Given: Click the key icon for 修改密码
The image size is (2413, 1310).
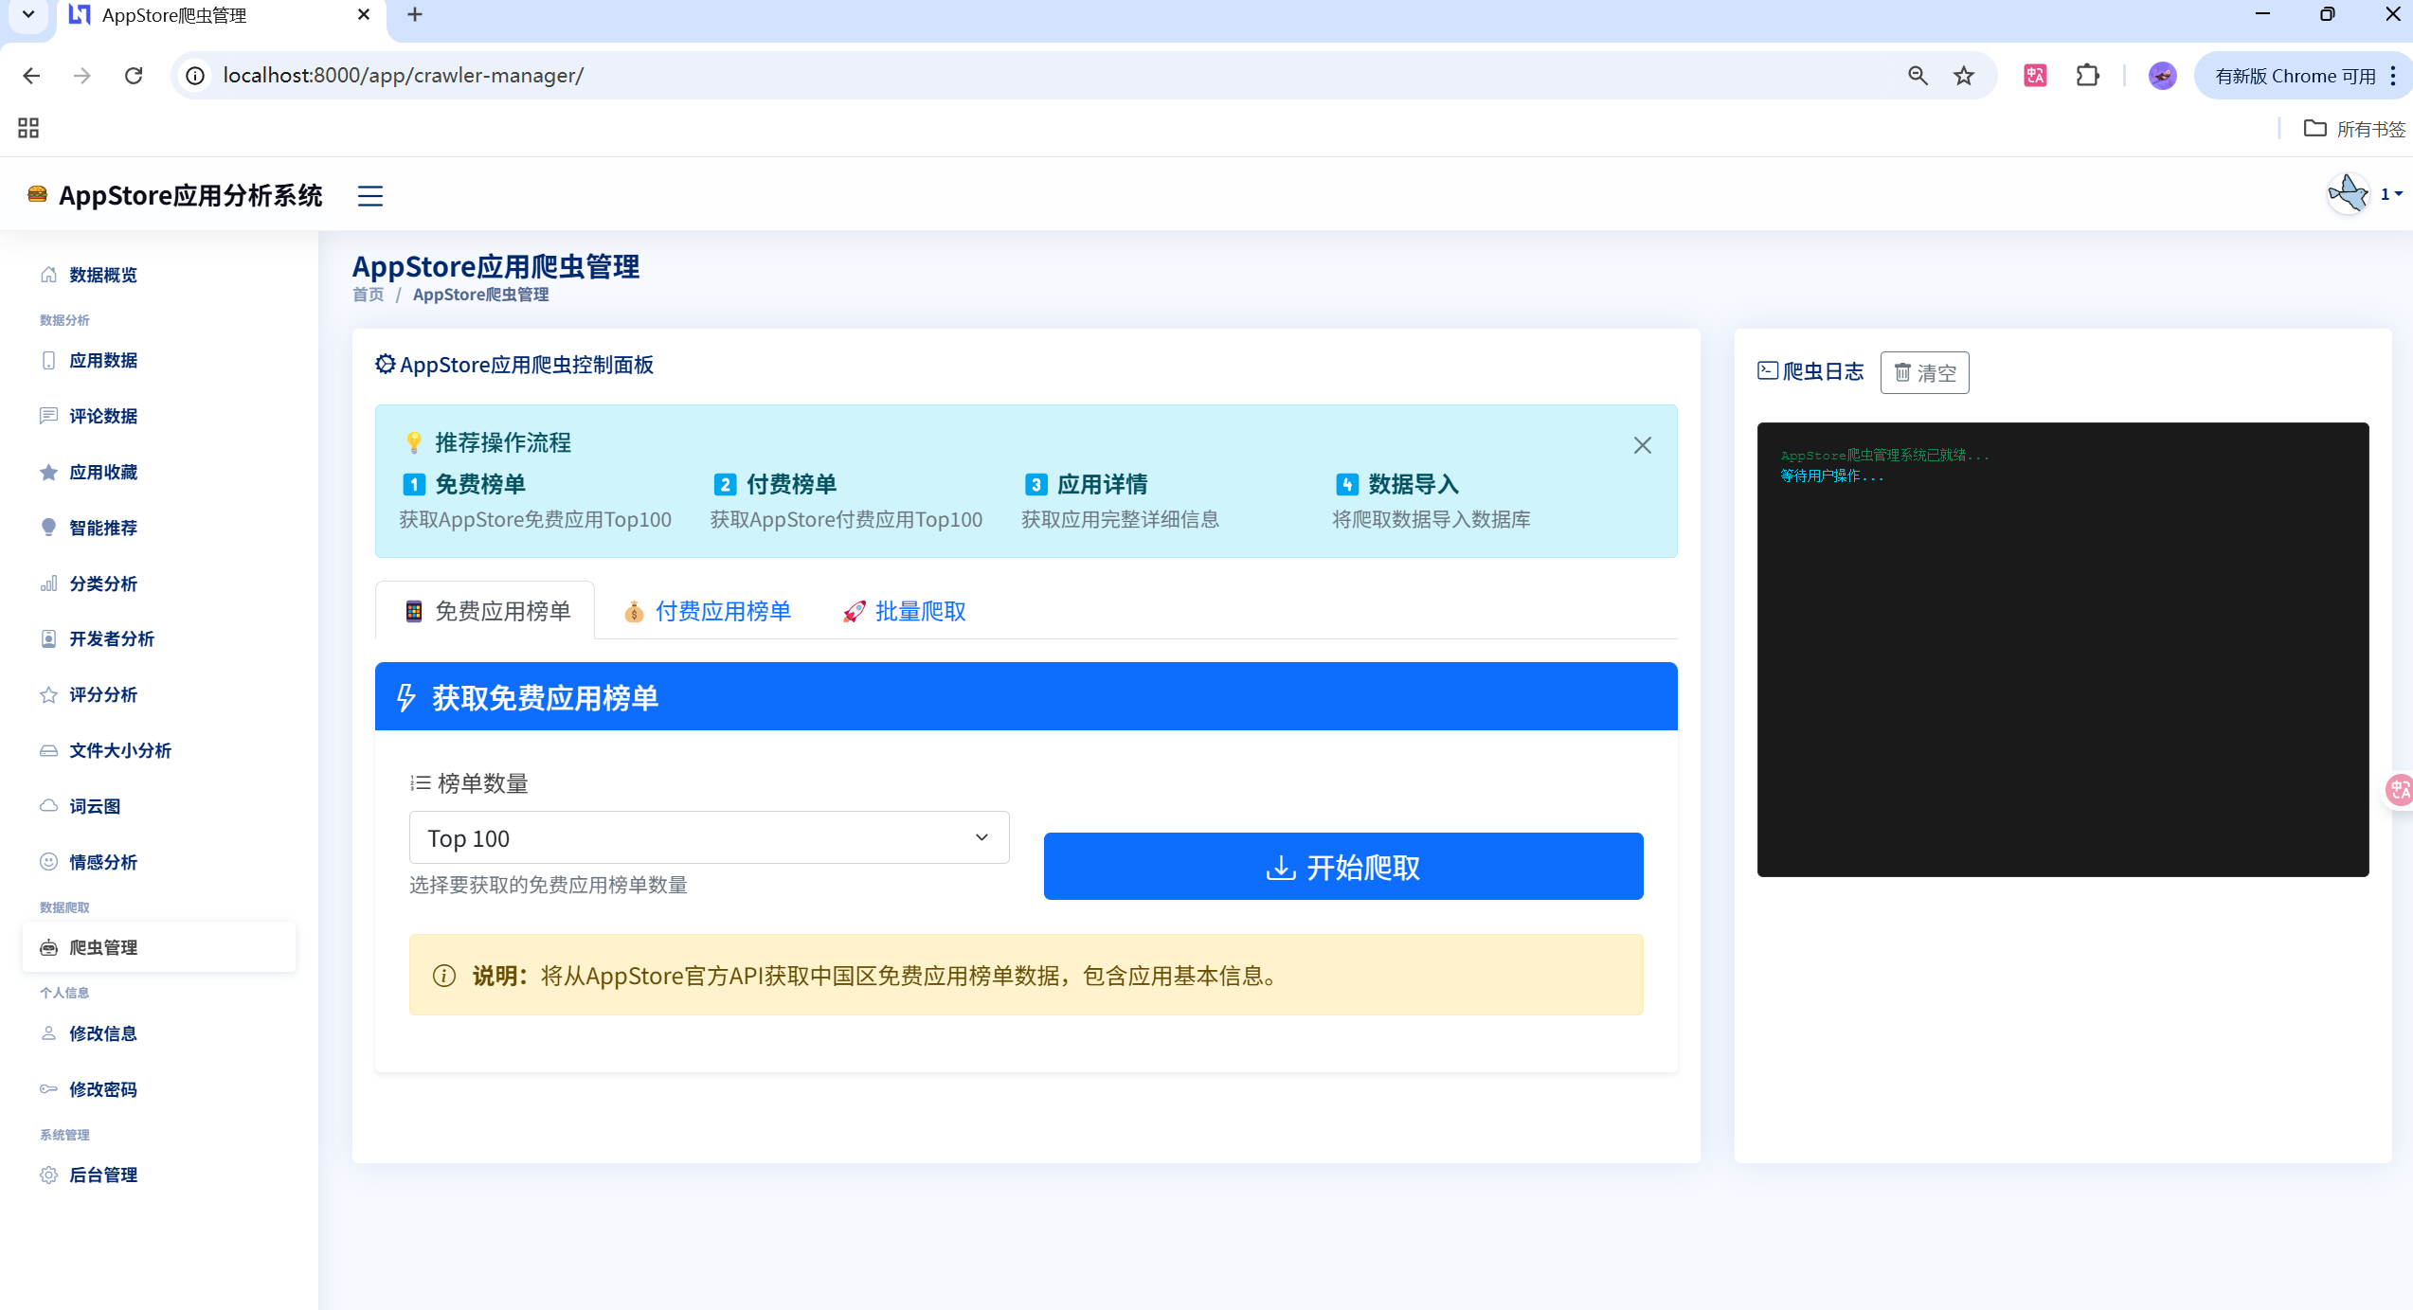Looking at the screenshot, I should tap(48, 1089).
